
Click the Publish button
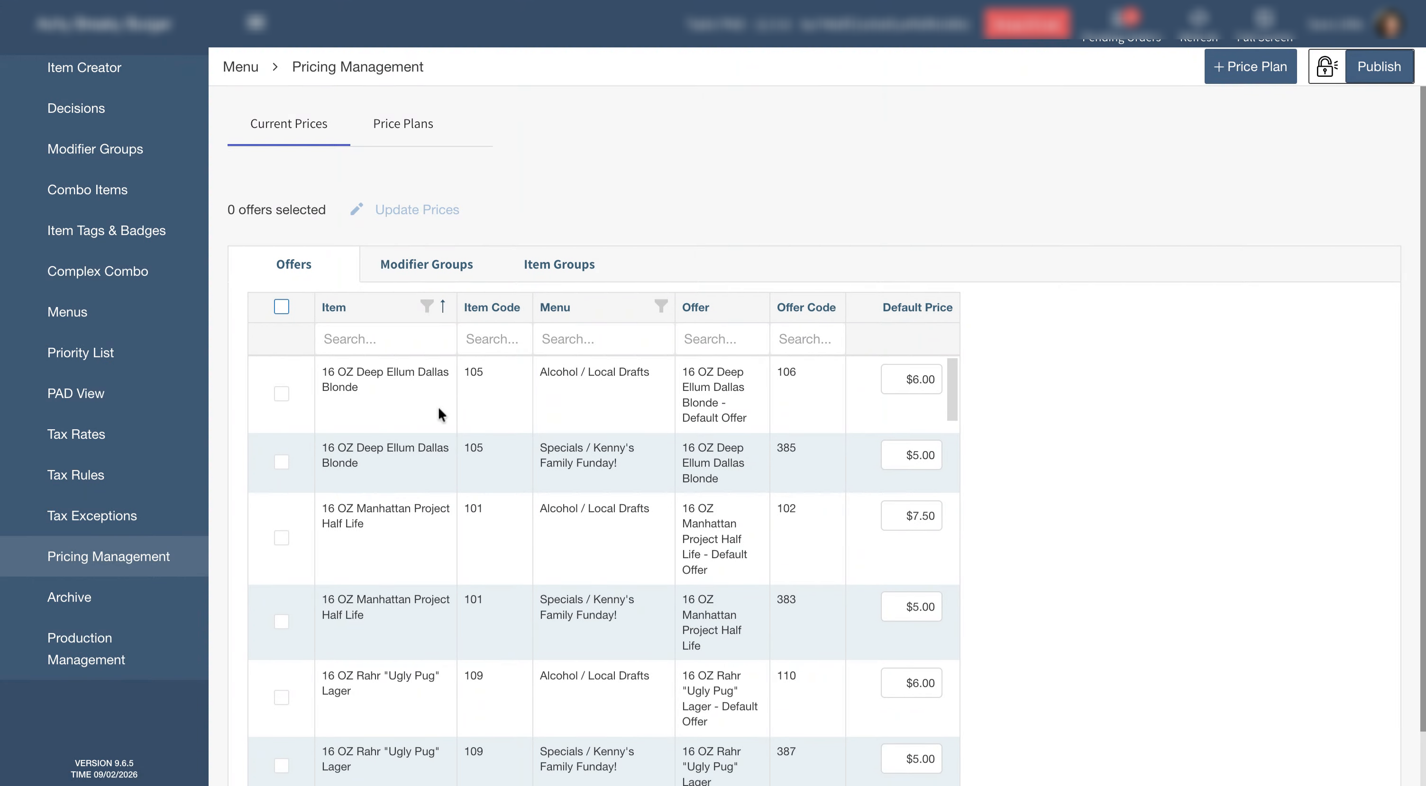coord(1379,66)
